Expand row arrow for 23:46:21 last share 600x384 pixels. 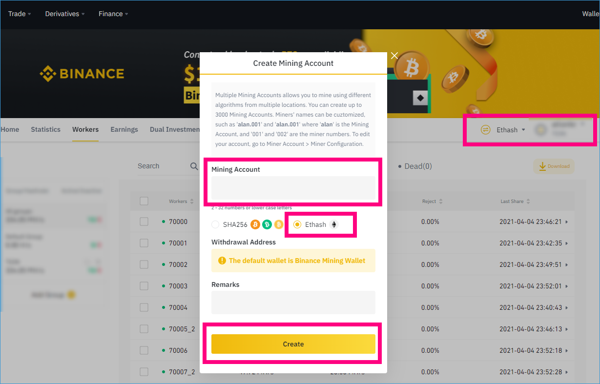point(567,222)
